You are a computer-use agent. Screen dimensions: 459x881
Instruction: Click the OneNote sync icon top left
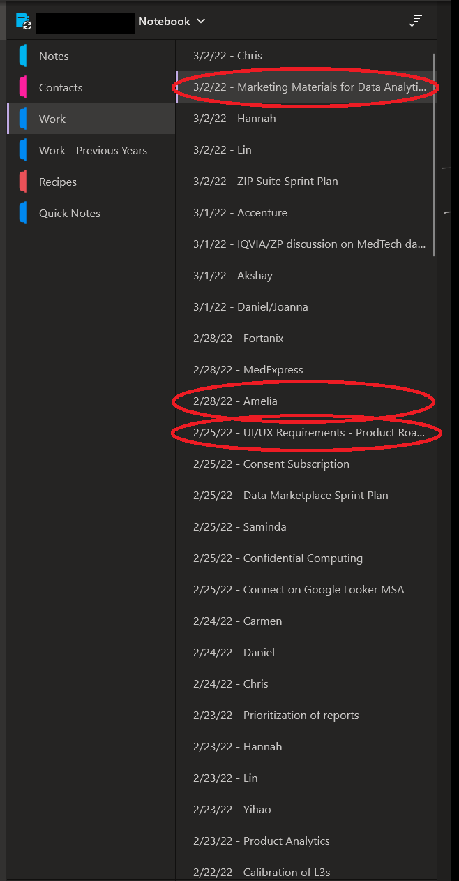[x=23, y=21]
